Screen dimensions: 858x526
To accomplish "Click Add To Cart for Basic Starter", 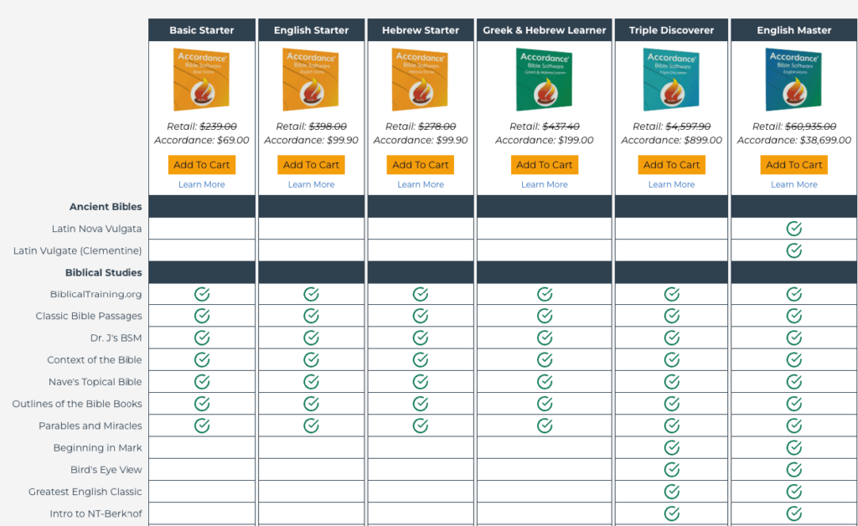I will 201,164.
